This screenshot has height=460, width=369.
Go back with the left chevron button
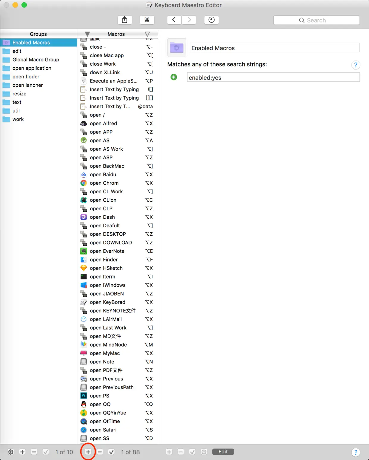click(x=174, y=20)
